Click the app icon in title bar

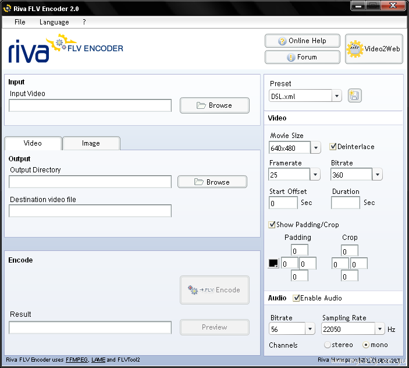[7, 8]
